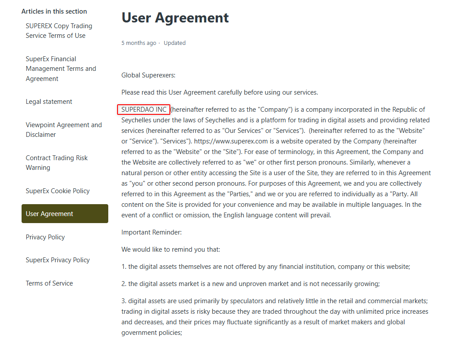Viewport: 463px width, 341px height.
Task: Click the https://www.superex.com URL text
Action: pos(231,141)
